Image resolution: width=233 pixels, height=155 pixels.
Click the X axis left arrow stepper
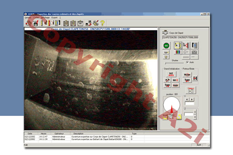tap(188, 99)
